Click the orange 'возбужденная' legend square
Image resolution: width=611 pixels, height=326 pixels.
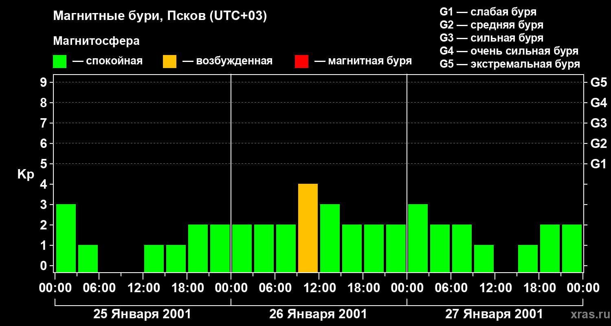tap(169, 62)
